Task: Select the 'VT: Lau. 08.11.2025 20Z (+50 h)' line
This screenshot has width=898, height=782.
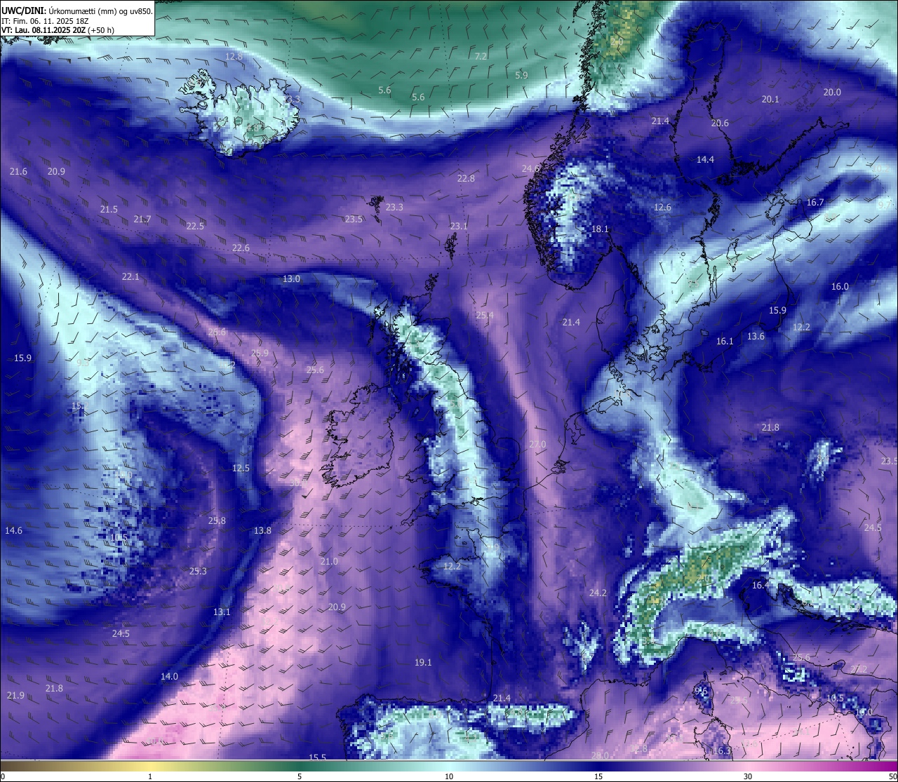Action: pos(58,30)
